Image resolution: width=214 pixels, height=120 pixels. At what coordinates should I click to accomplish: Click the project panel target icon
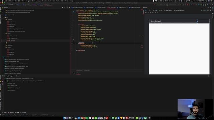[63, 8]
